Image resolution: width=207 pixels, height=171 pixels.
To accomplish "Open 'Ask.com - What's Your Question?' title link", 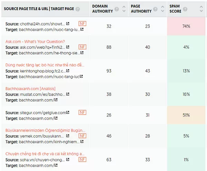I will click(35, 42).
